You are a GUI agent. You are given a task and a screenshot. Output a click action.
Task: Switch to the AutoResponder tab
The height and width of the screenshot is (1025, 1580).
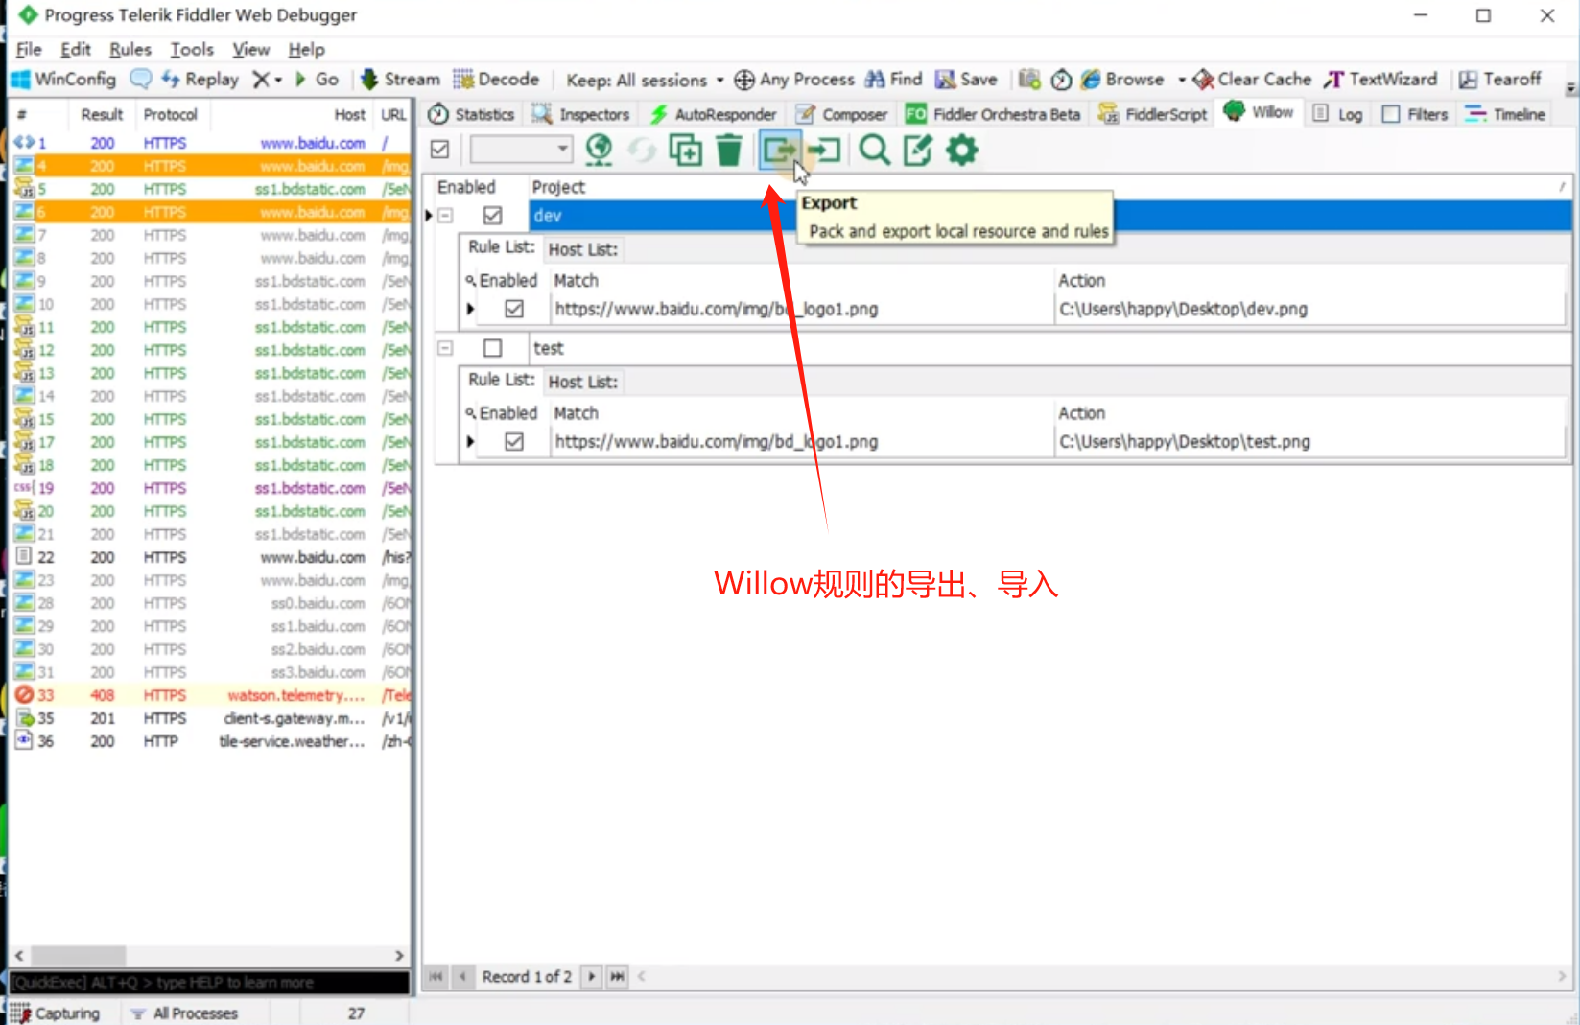pyautogui.click(x=713, y=114)
